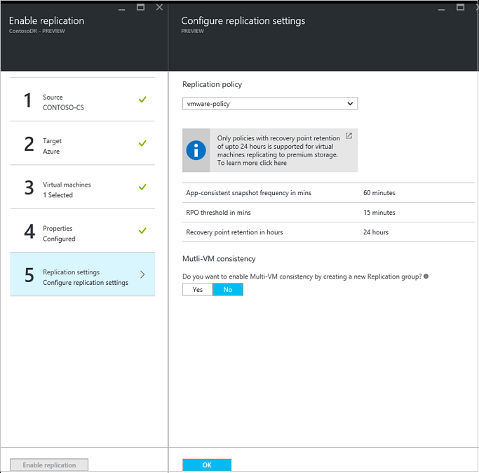Image resolution: width=479 pixels, height=473 pixels.
Task: Select Yes for Multi-VM consistency
Action: tap(198, 289)
